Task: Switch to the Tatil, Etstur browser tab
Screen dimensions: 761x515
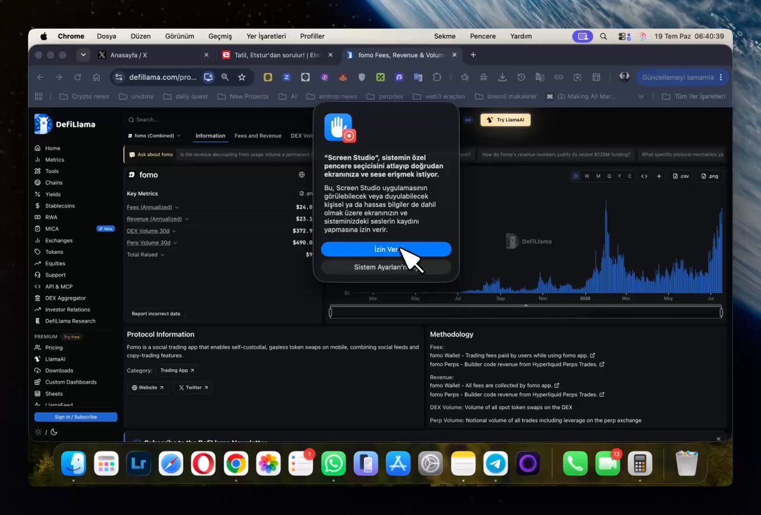Action: 278,55
